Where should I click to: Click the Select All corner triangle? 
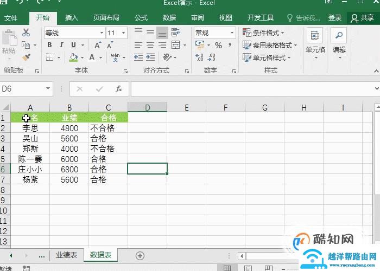[5, 107]
